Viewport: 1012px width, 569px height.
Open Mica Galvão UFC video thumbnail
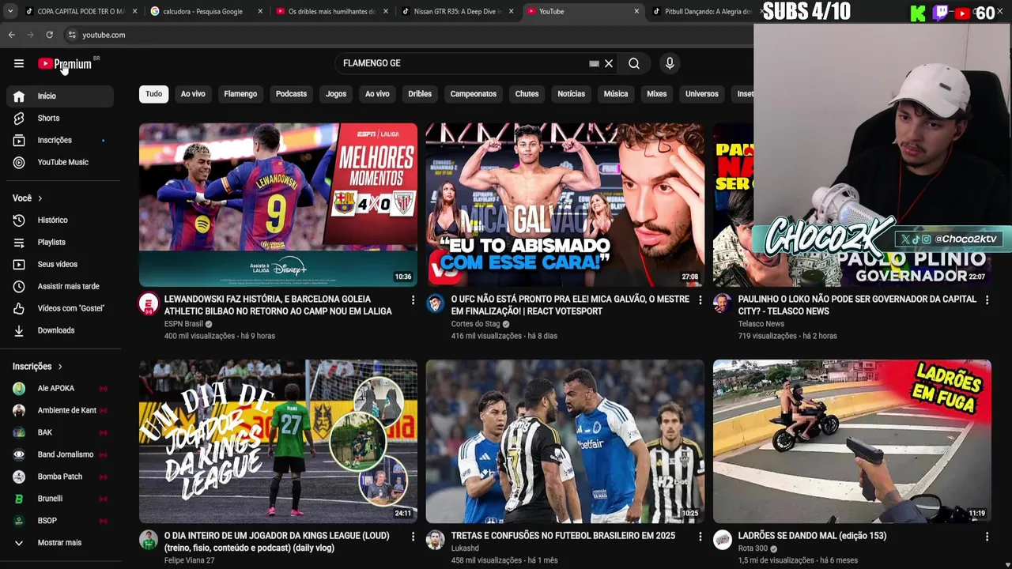565,205
